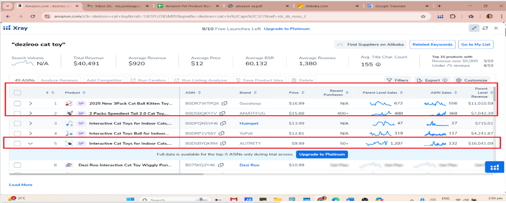Open the Helium 10 floating widget icon
The width and height of the screenshot is (506, 203).
pyautogui.click(x=495, y=167)
